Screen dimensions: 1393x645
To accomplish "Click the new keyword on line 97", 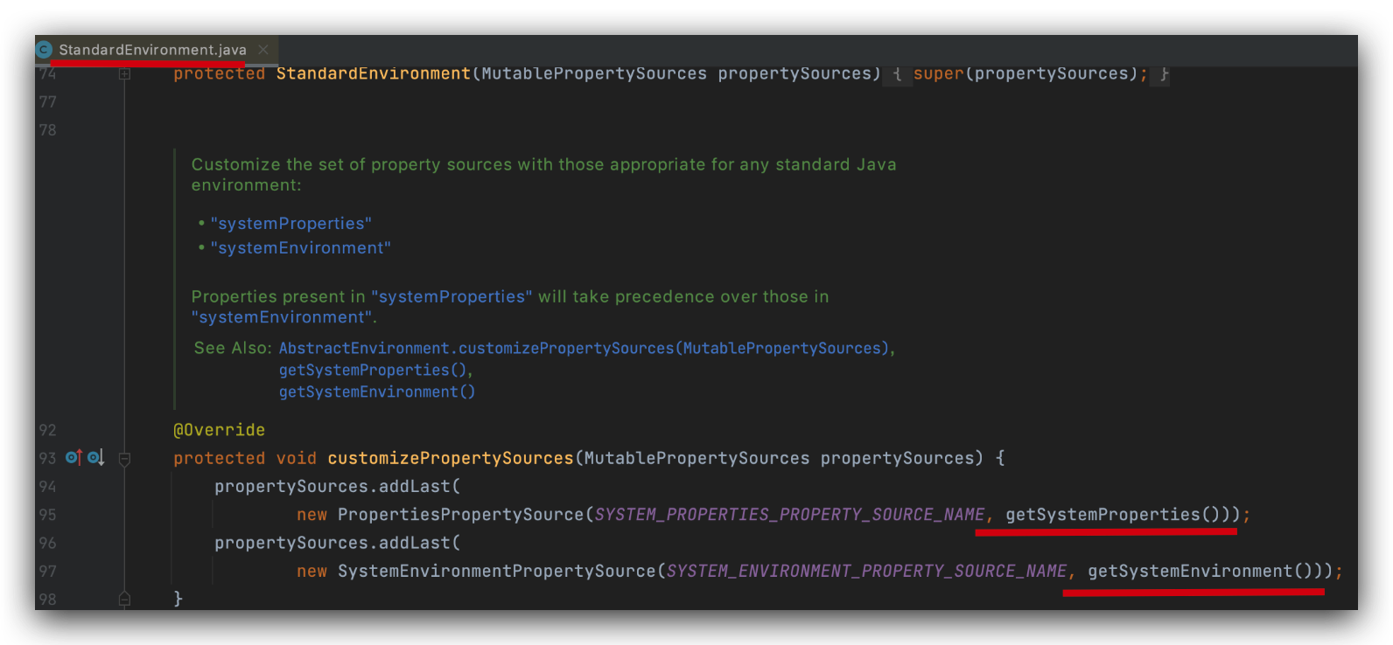I will [311, 571].
